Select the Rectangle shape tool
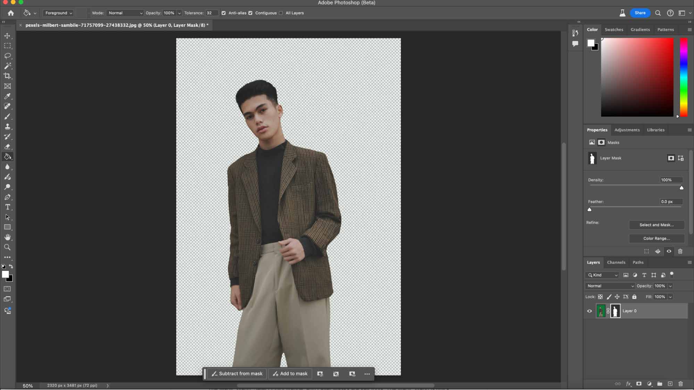The image size is (694, 390). click(x=7, y=227)
